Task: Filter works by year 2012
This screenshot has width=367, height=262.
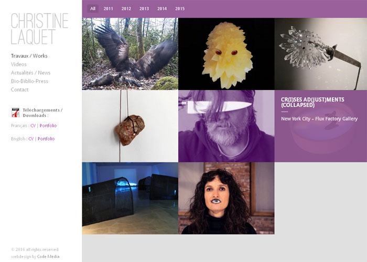Action: coord(126,9)
